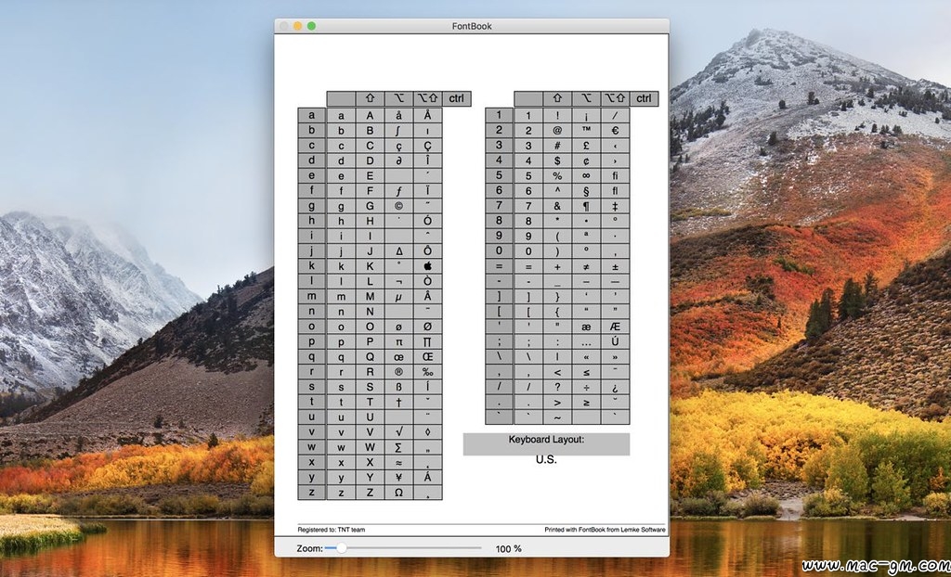Select the double dagger ‡ glyph cell

[x=616, y=206]
